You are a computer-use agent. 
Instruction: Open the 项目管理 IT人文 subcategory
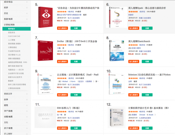(x=14, y=55)
